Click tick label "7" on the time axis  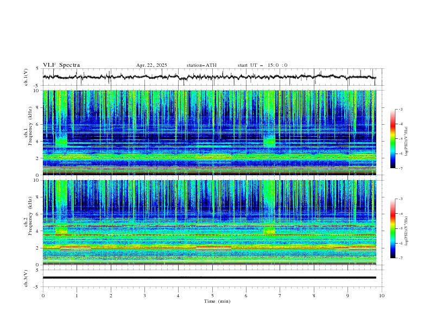click(x=280, y=296)
